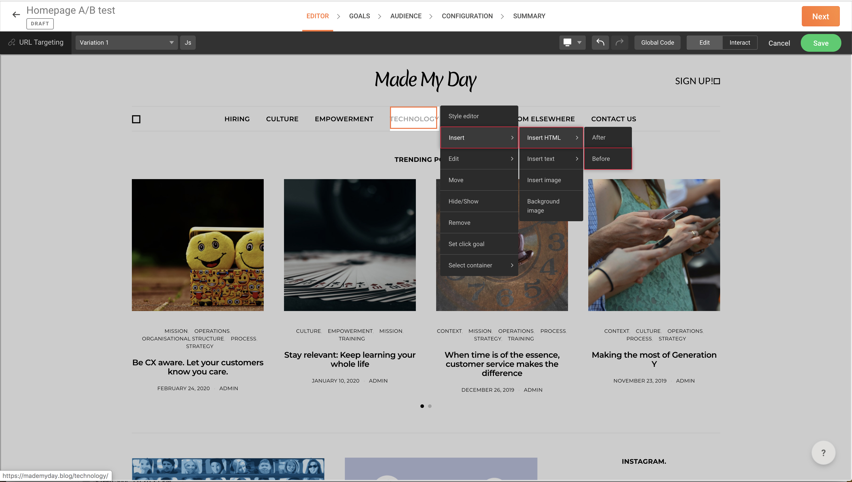The image size is (852, 482).
Task: Open the help question mark button
Action: tap(823, 453)
